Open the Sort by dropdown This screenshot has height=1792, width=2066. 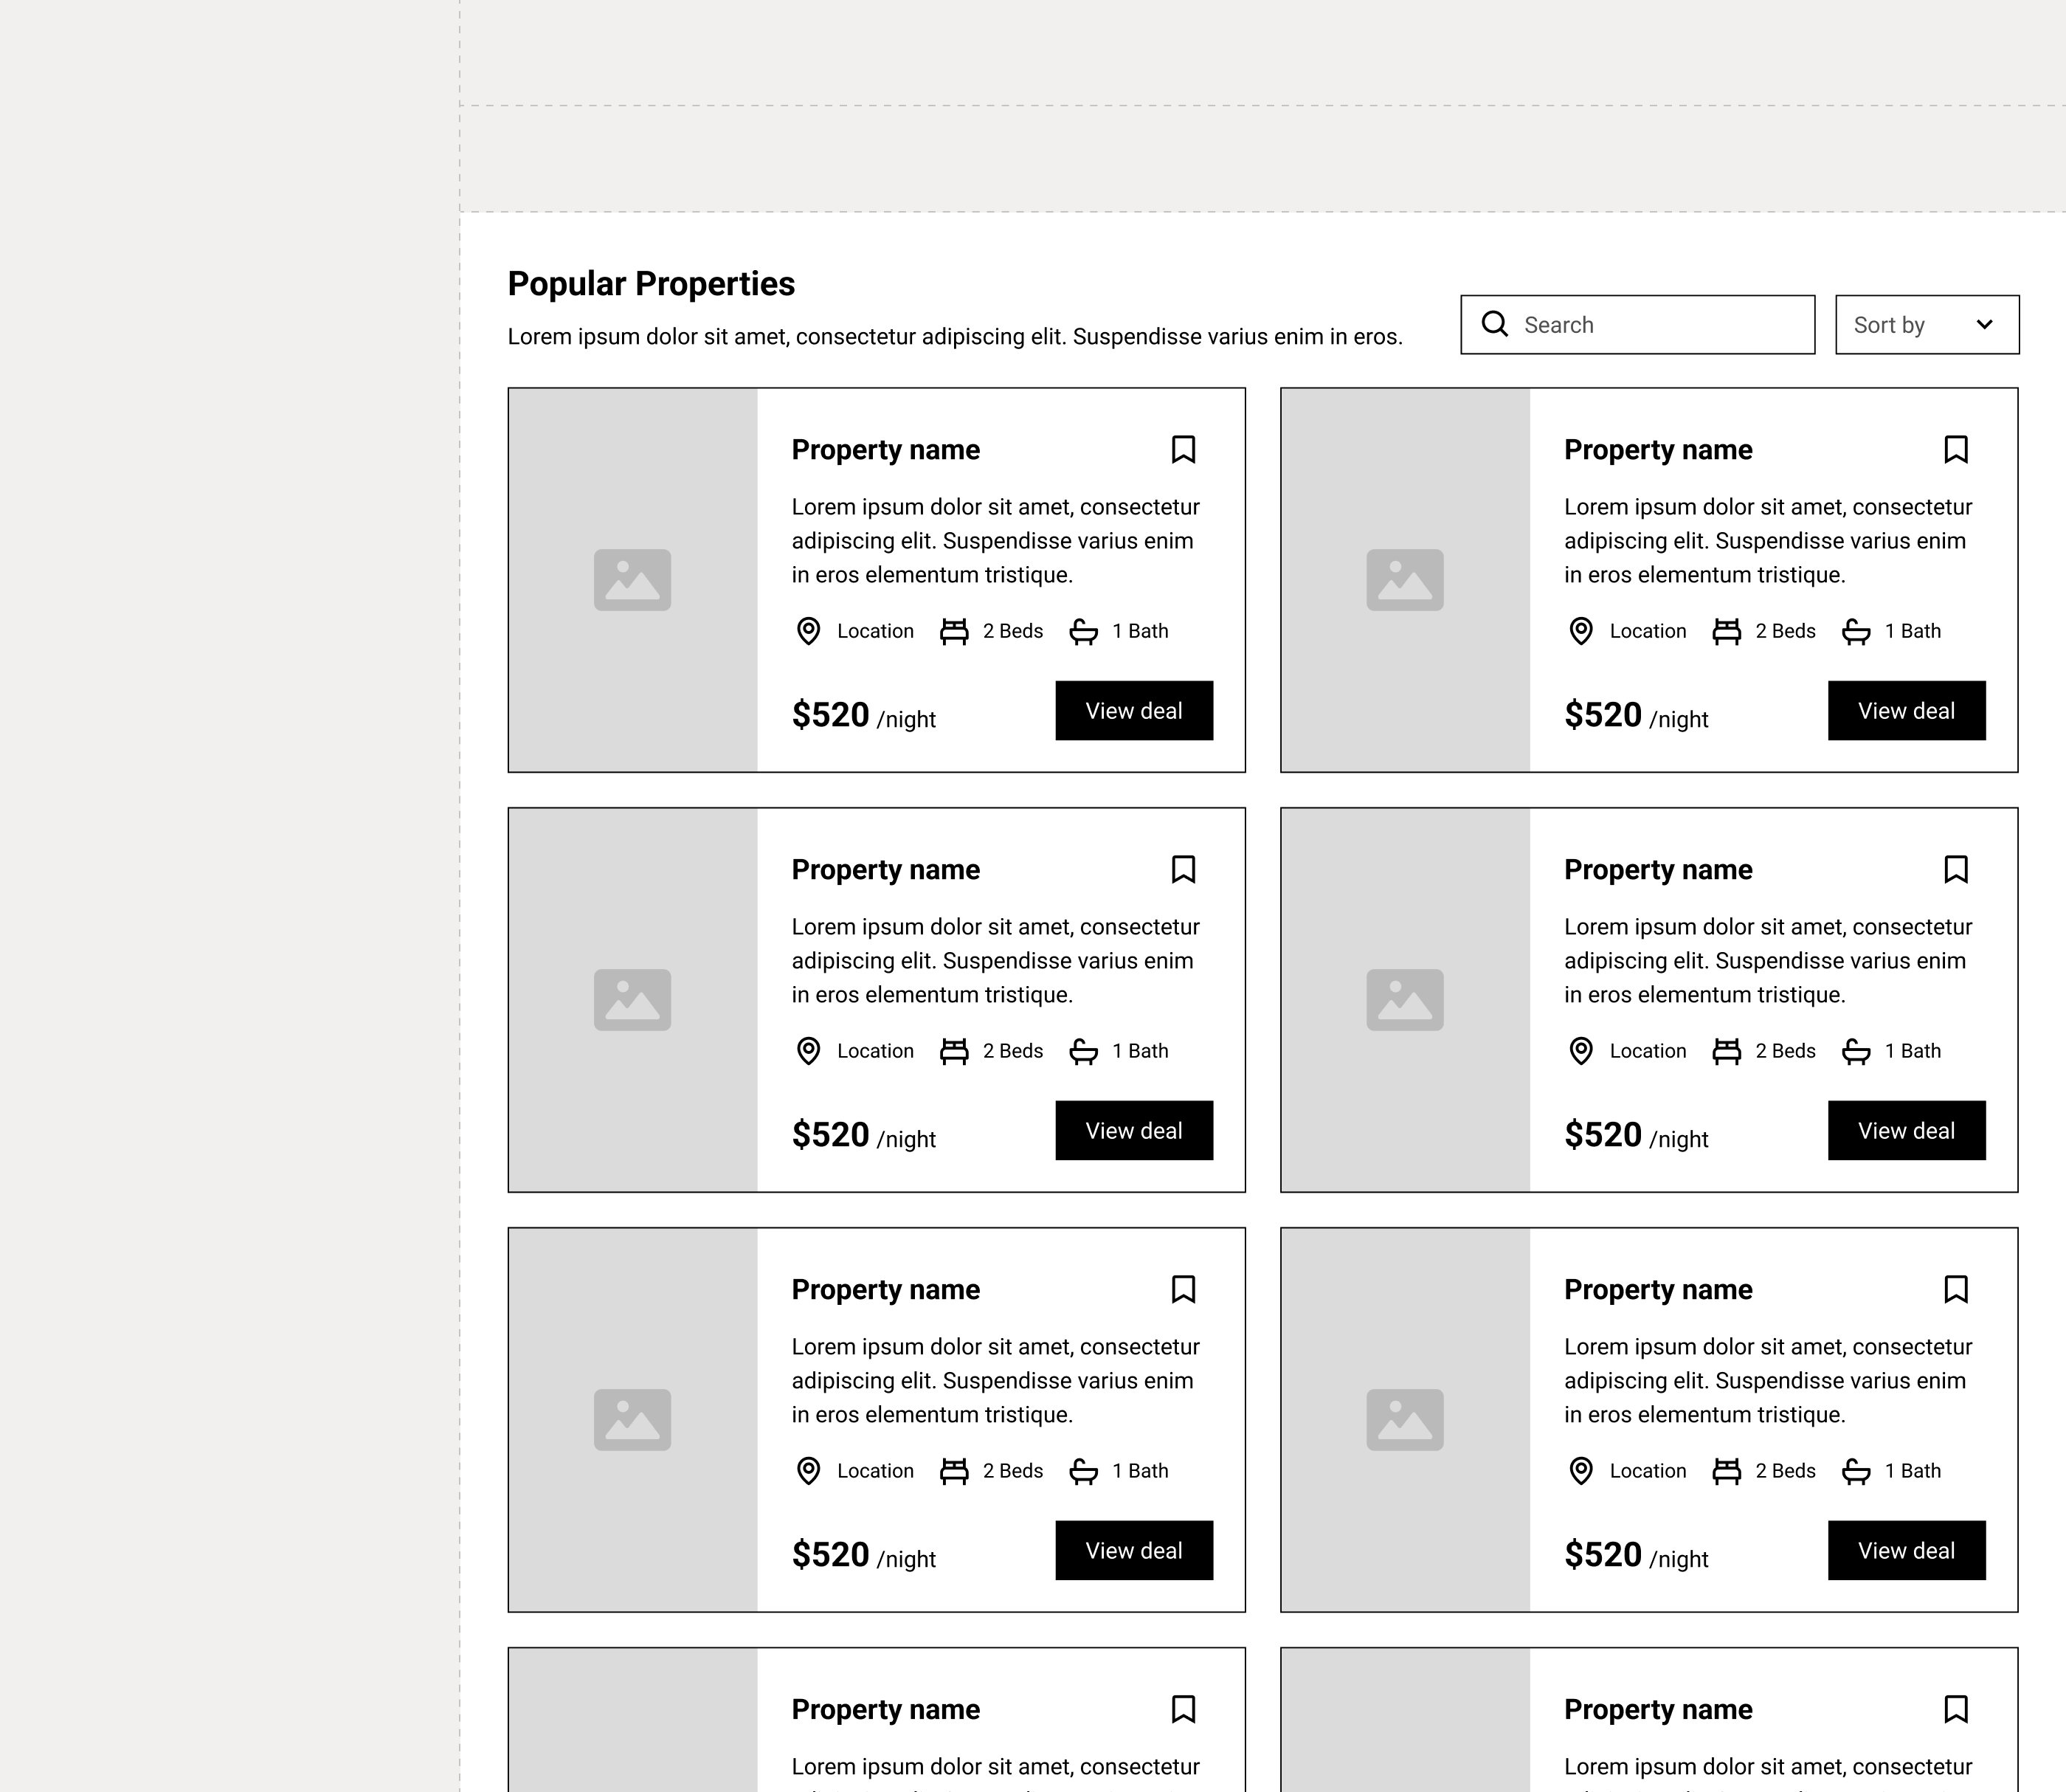tap(1927, 324)
